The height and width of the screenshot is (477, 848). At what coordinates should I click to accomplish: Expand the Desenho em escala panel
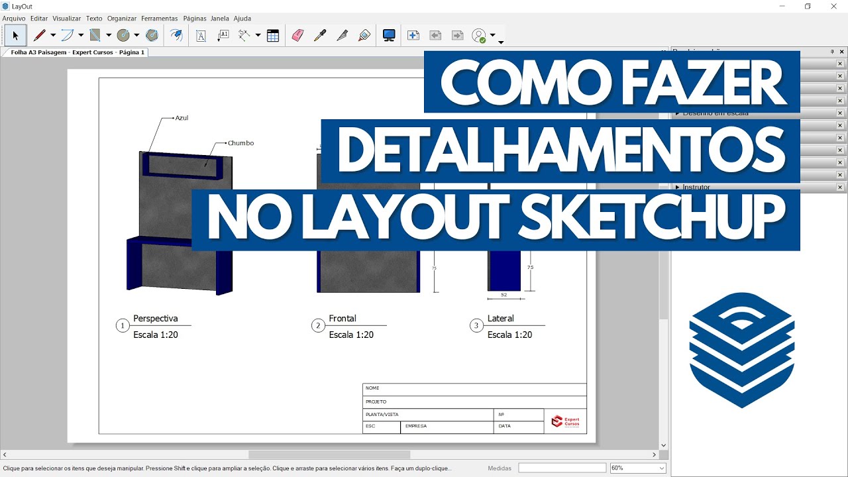[678, 113]
